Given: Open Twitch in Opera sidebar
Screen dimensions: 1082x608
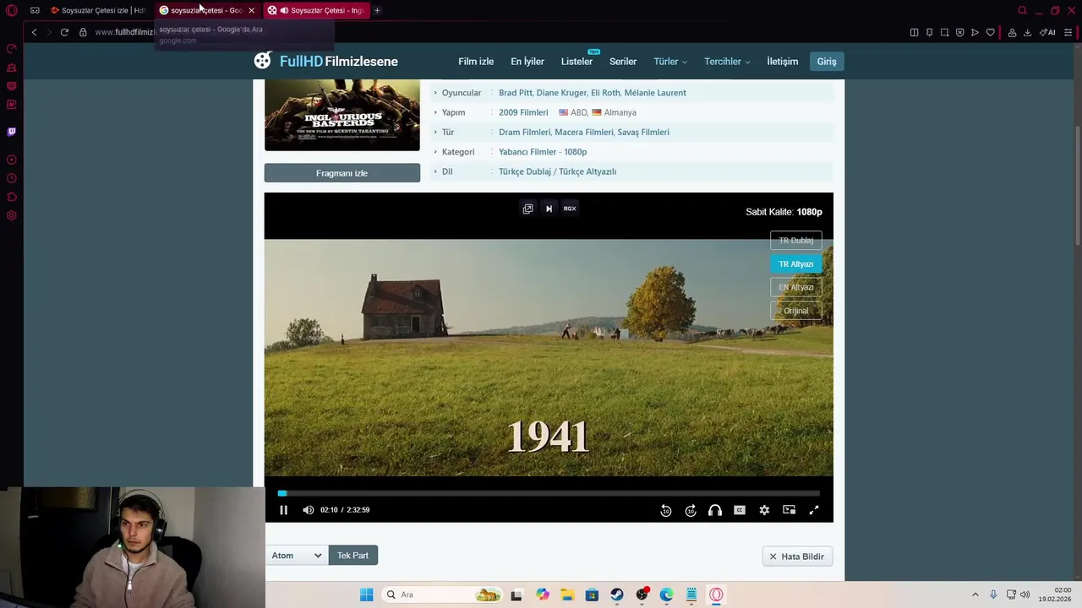Looking at the screenshot, I should [11, 132].
